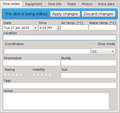The image size is (120, 113).
Task: Click the Tags input field
Action: click(60, 85)
